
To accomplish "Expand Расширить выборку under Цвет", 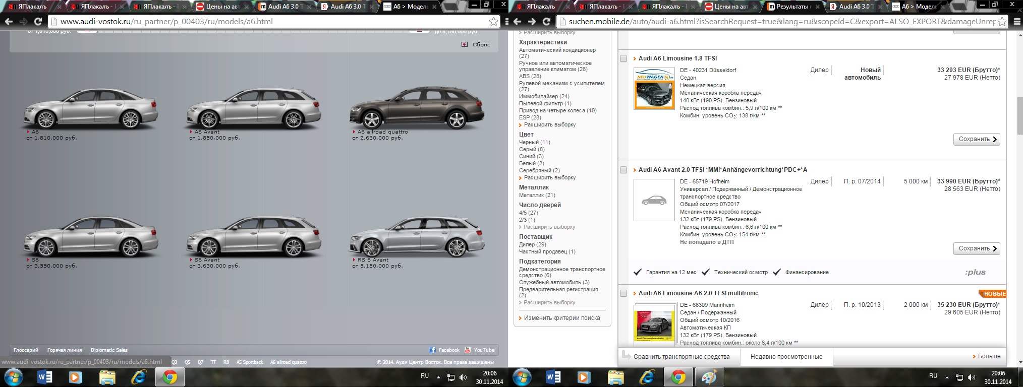I will [x=549, y=177].
